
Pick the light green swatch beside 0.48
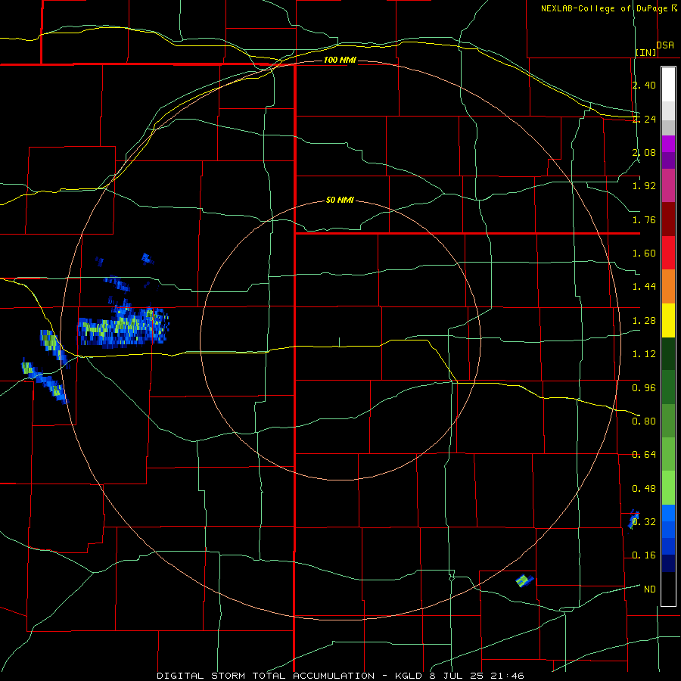click(x=668, y=488)
